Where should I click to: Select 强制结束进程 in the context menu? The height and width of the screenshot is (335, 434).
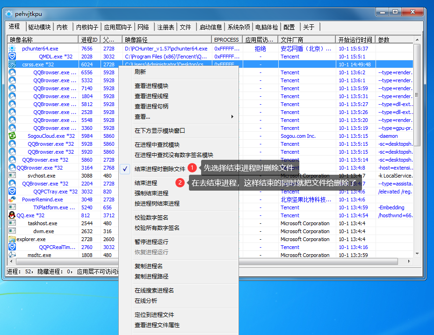(151, 193)
